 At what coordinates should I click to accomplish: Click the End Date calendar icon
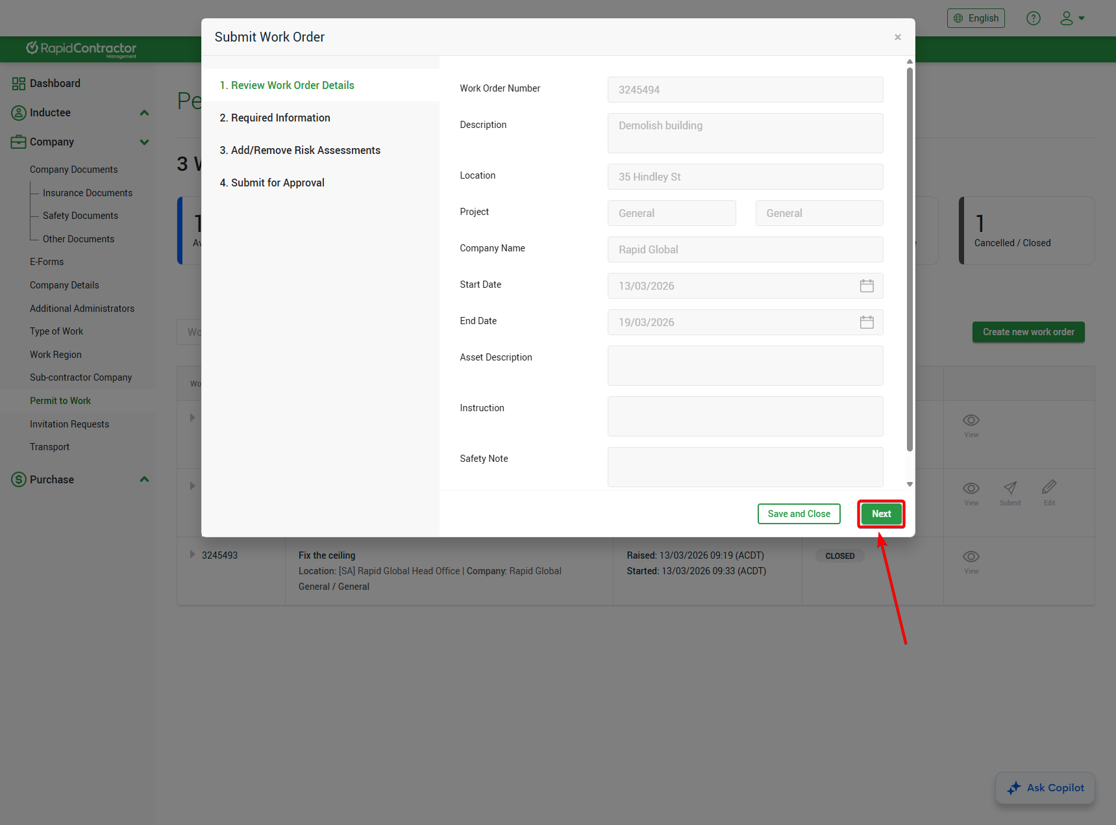point(866,322)
